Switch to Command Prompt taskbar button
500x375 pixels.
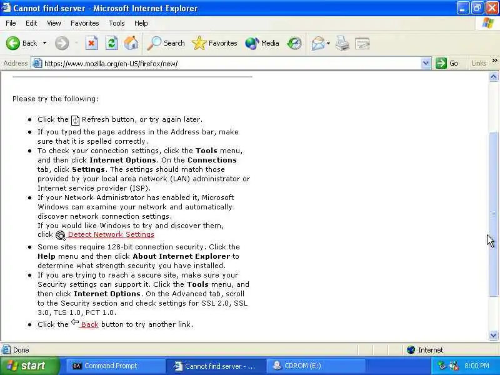coord(115,366)
